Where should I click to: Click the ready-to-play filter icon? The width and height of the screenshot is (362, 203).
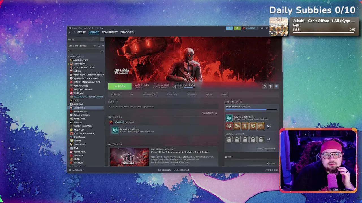coord(102,46)
